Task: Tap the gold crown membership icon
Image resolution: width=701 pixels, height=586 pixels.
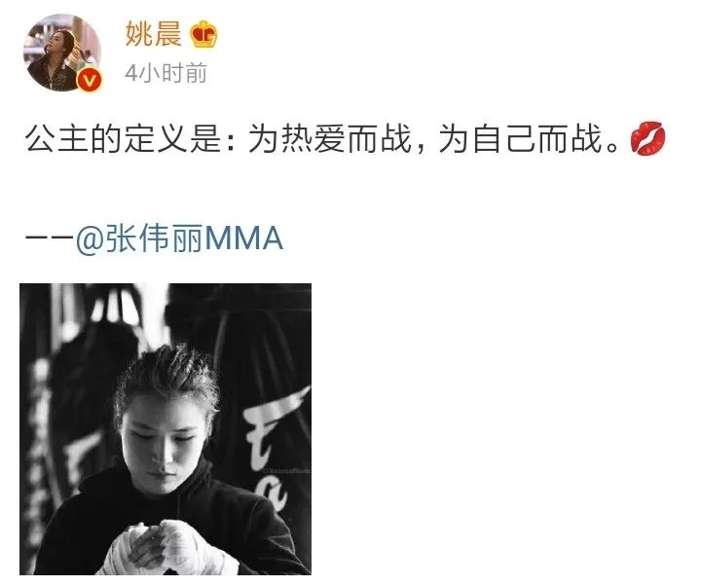Action: pos(203,34)
